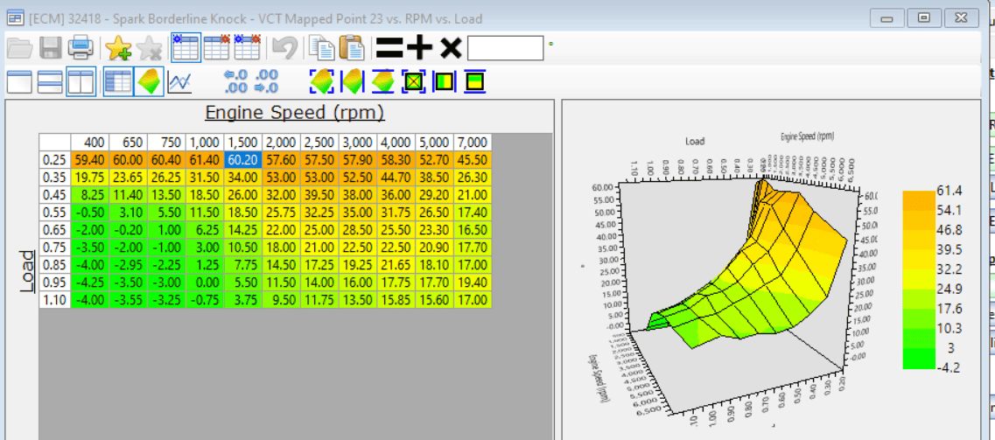This screenshot has height=440, width=995.
Task: Click 3D surface icon with horizontal blue bars
Action: [382, 81]
